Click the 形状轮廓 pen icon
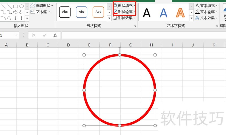Screen dimensions: 226x135 pyautogui.click(x=116, y=12)
